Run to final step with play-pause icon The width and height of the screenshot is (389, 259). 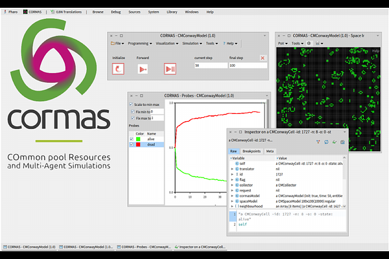tap(170, 69)
